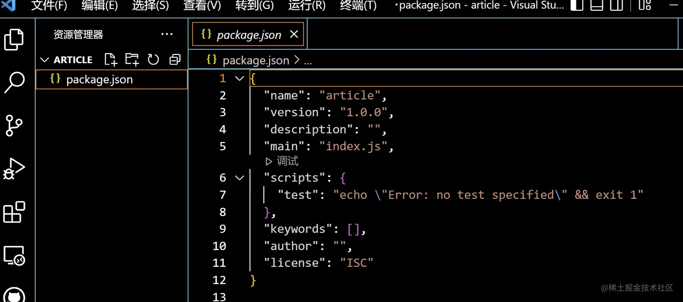Collapse all folders in explorer
The image size is (683, 302).
(x=175, y=59)
